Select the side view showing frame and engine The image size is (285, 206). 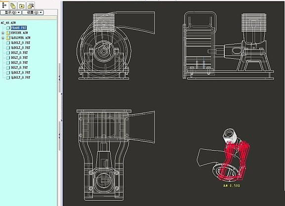228,45
